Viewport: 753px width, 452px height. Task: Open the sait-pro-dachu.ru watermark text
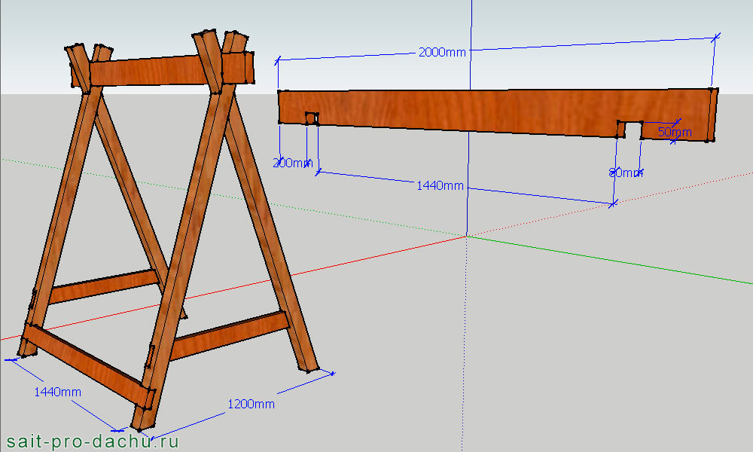click(92, 441)
